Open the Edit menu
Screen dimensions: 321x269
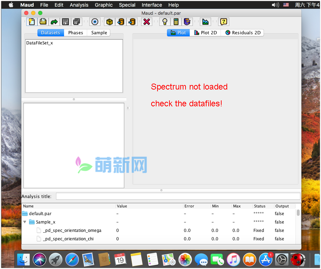coord(59,5)
